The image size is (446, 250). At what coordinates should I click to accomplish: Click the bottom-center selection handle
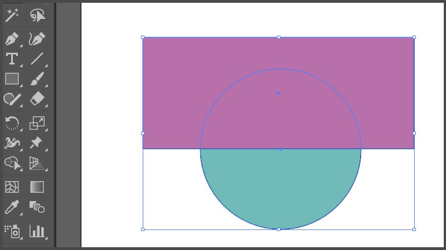(x=279, y=229)
